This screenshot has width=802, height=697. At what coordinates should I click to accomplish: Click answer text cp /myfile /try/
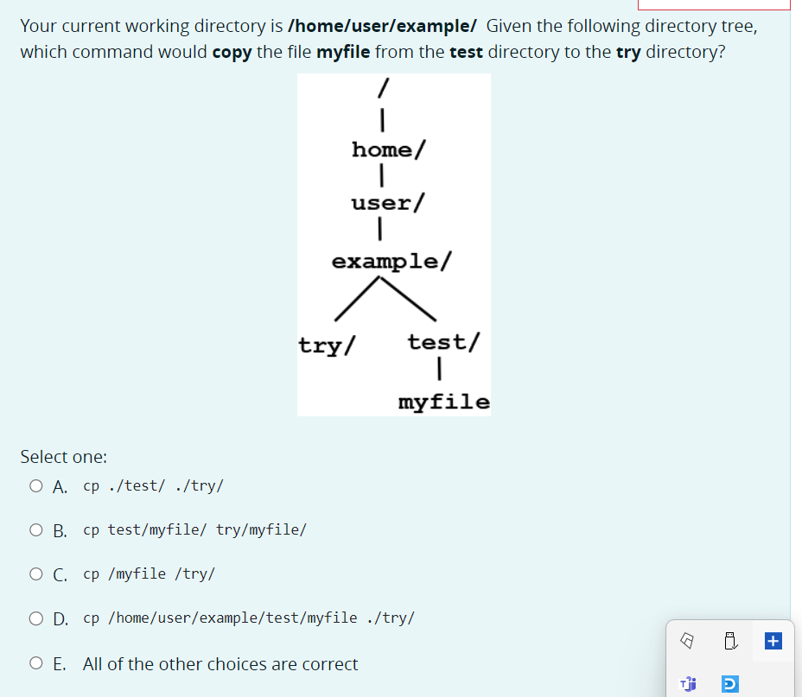tap(148, 573)
